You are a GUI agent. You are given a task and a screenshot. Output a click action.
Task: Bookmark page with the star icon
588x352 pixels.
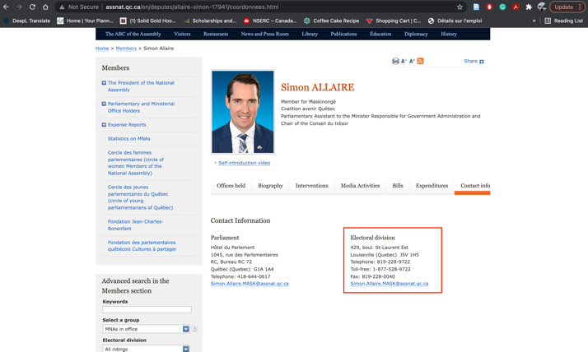(x=460, y=7)
